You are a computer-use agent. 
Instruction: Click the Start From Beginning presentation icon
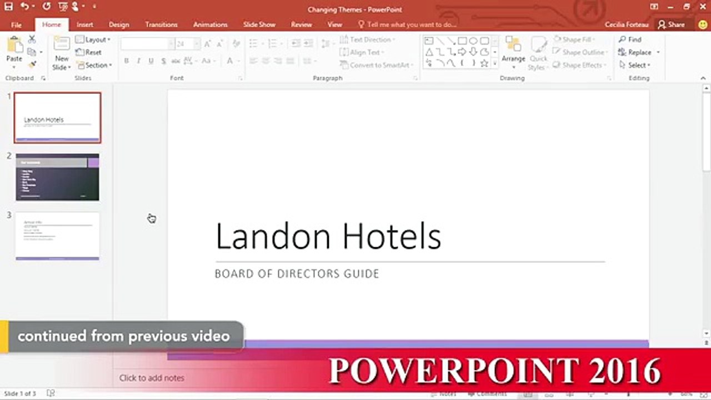[x=63, y=7]
